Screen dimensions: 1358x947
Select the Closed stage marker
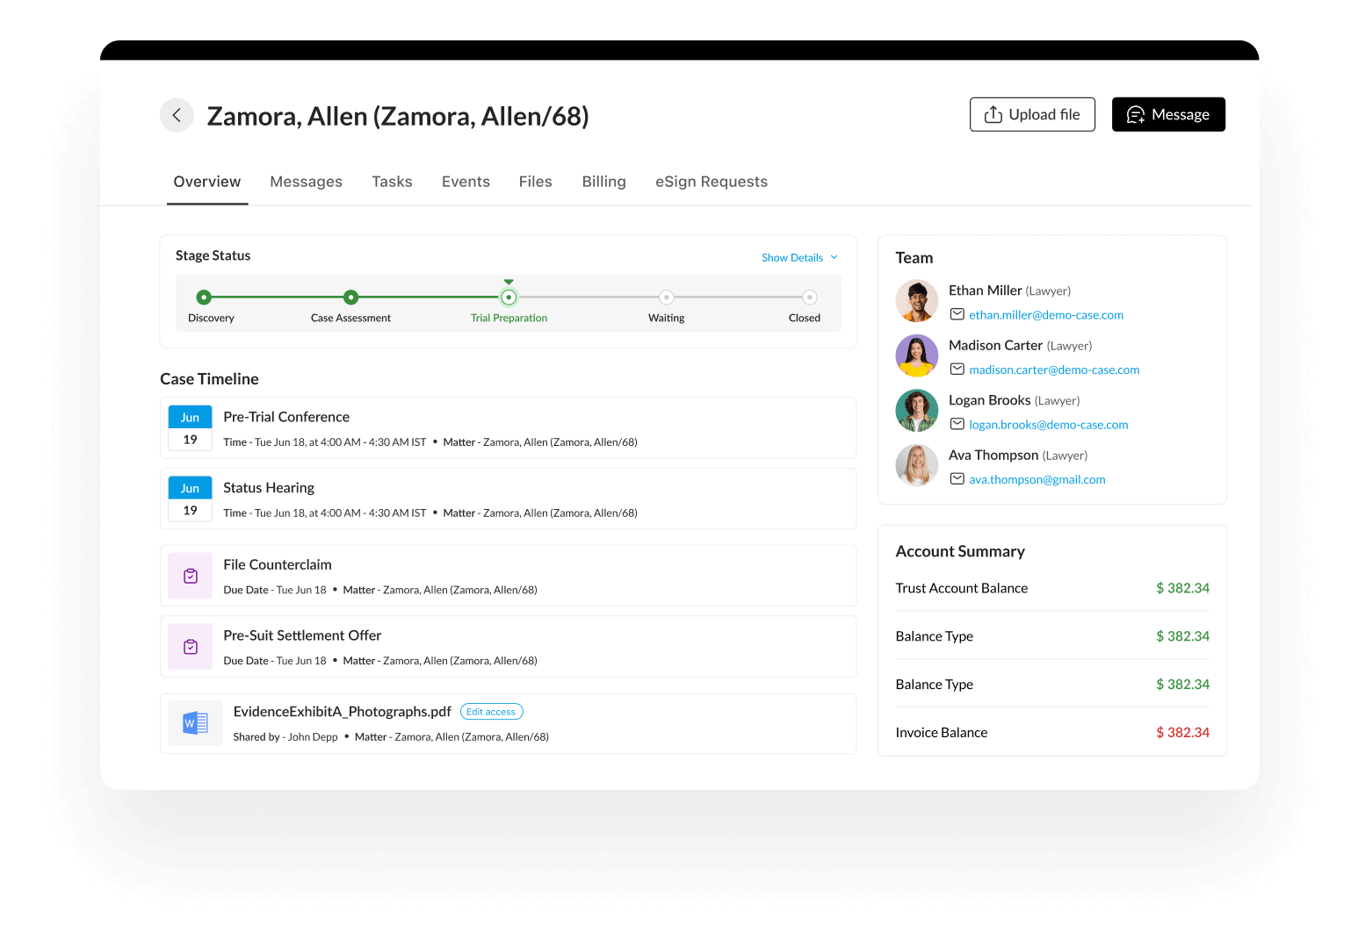(x=810, y=298)
